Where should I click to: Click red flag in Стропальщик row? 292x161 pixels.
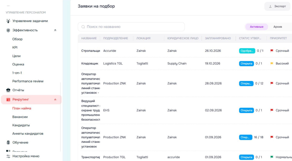click(272, 51)
